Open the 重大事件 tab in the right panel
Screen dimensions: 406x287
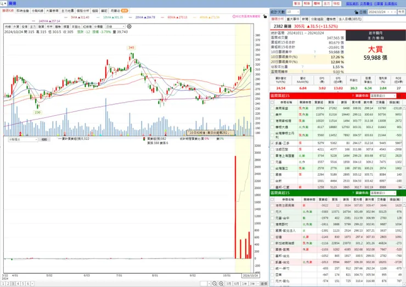click(293, 19)
